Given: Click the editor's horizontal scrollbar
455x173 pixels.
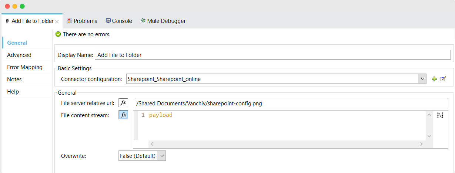Looking at the screenshot, I should coord(287,144).
